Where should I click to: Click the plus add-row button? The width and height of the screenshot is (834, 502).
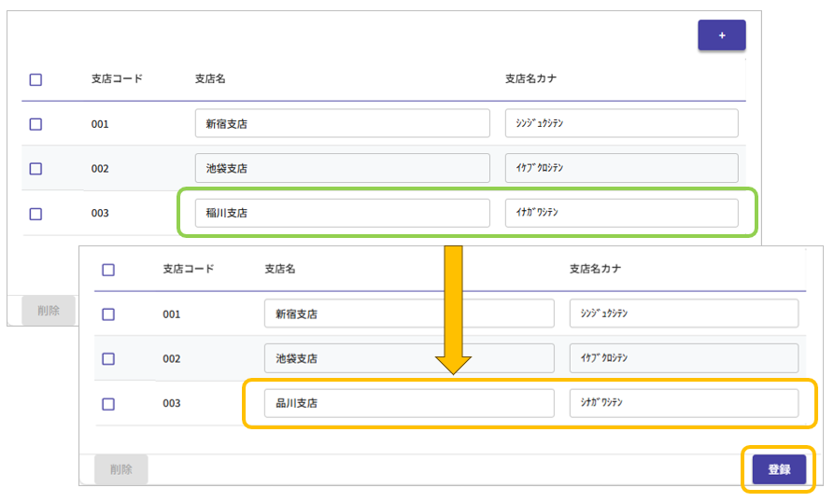[721, 35]
